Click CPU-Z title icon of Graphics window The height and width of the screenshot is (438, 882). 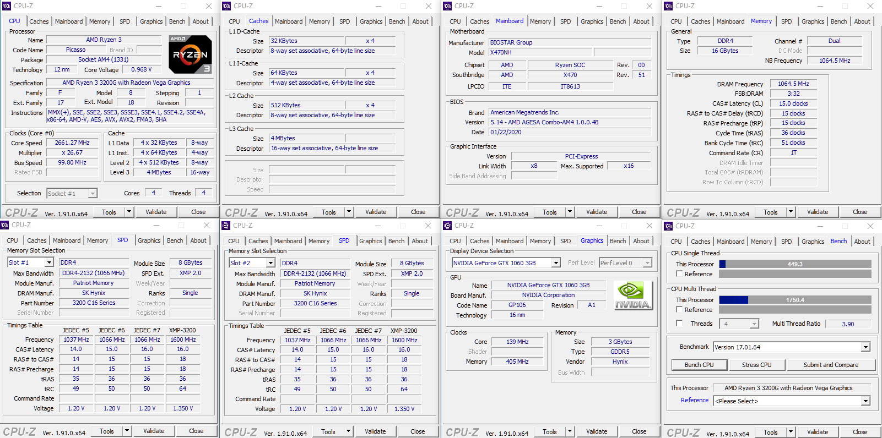[447, 225]
